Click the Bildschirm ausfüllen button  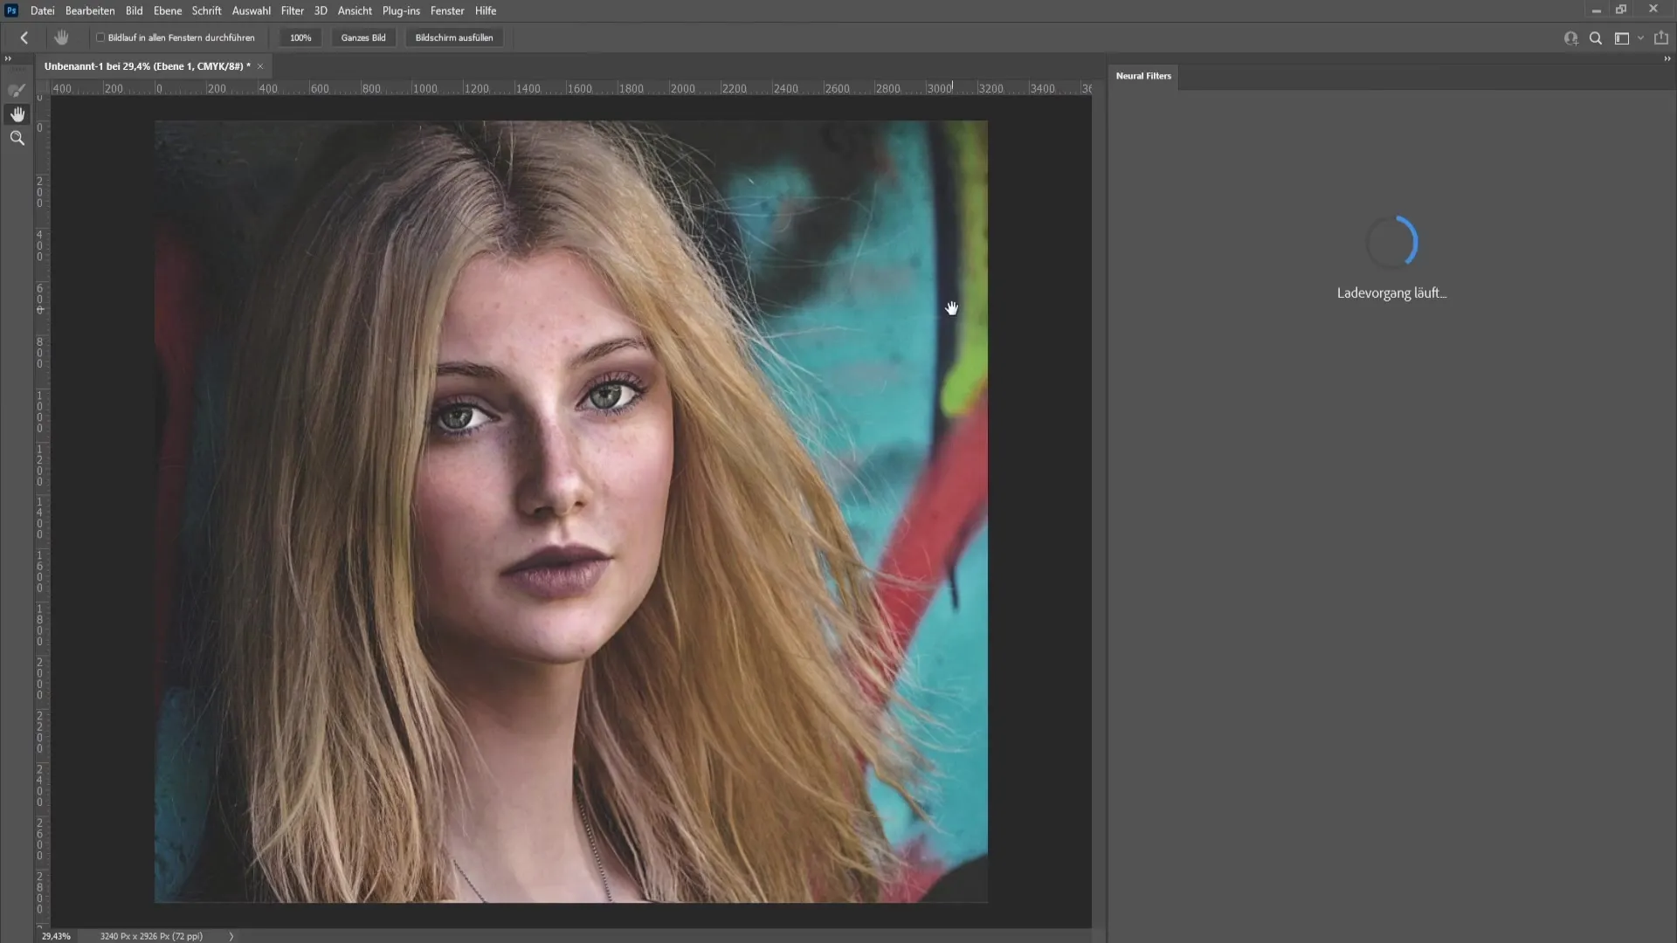pyautogui.click(x=454, y=38)
